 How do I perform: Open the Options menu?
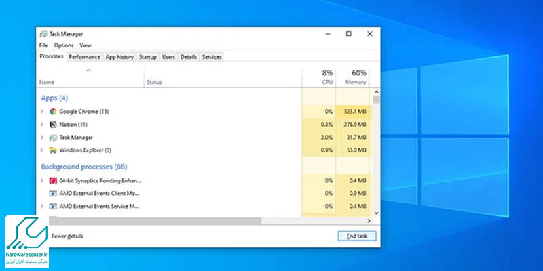coord(64,45)
